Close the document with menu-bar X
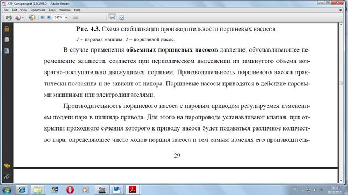This screenshot has height=195, width=348. point(340,10)
